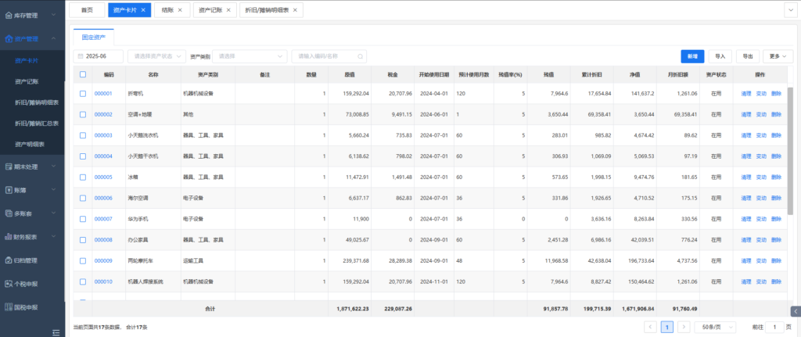The width and height of the screenshot is (801, 337).
Task: Close the 结账 tab with its X
Action: click(x=180, y=9)
